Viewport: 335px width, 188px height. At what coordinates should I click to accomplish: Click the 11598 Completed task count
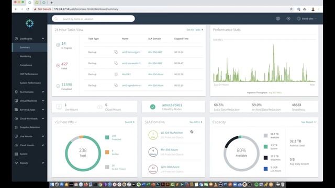click(x=66, y=85)
